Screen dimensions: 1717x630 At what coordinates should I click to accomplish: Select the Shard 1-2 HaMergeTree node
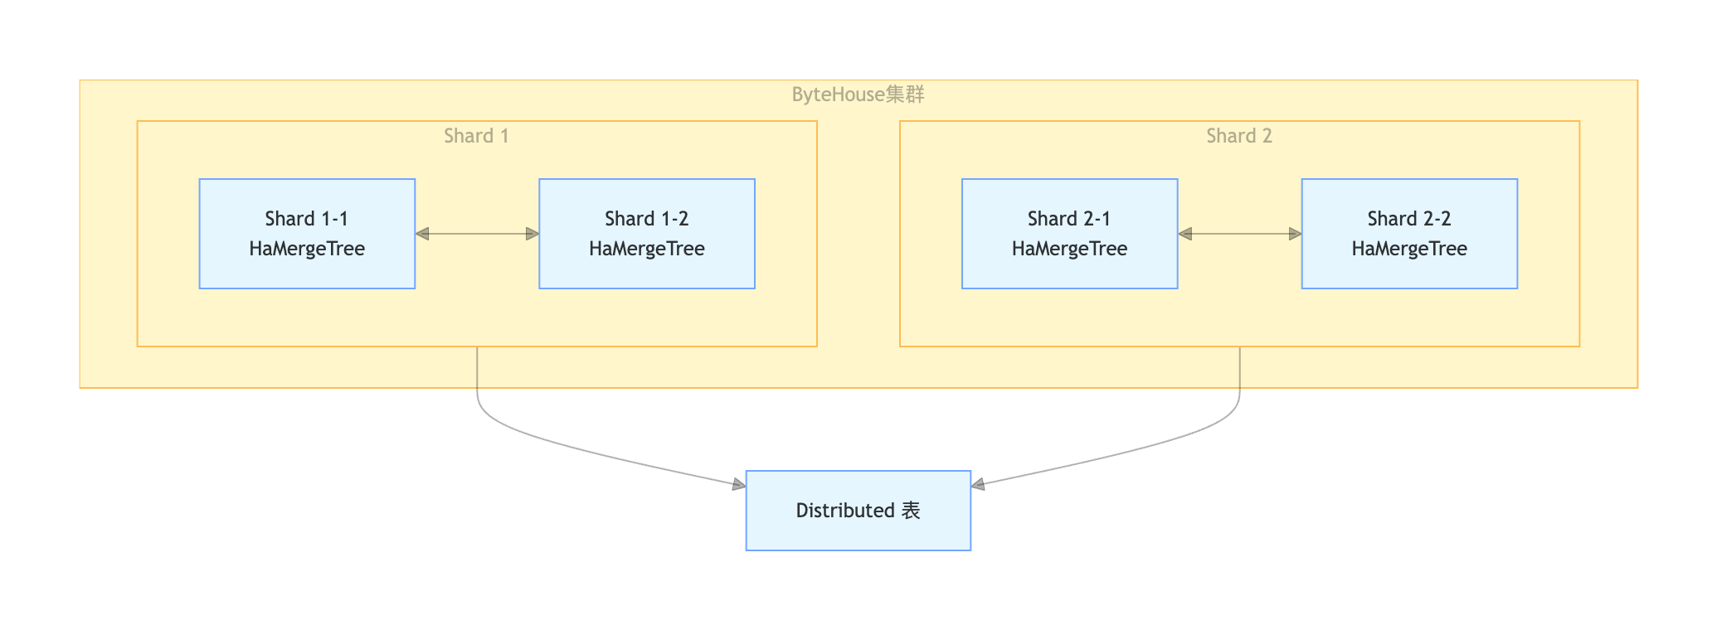pos(647,234)
